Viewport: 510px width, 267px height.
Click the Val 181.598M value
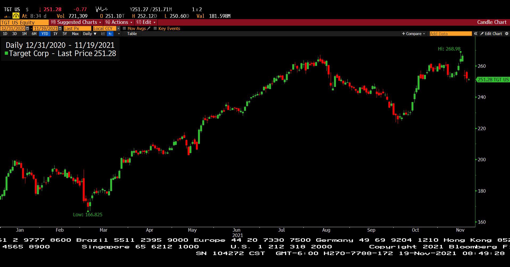tap(213, 16)
